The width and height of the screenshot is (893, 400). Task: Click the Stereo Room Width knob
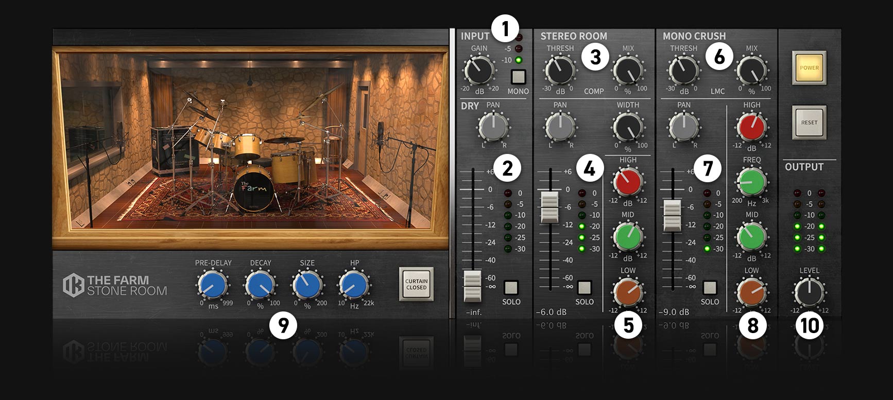[x=628, y=127]
